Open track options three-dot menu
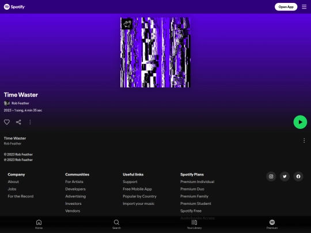This screenshot has height=233, width=311. (x=304, y=141)
